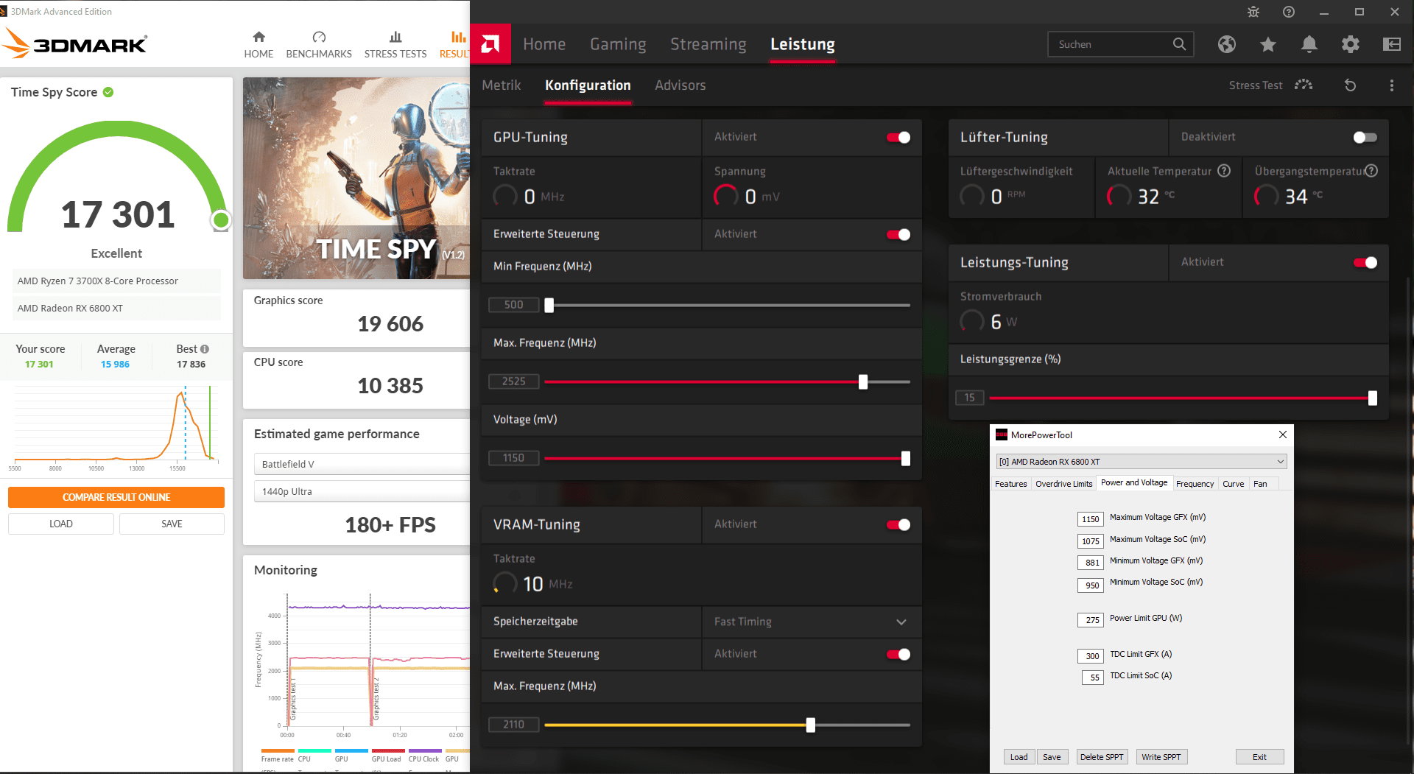Click the 3DMark logo
1414x774 pixels.
coord(75,43)
